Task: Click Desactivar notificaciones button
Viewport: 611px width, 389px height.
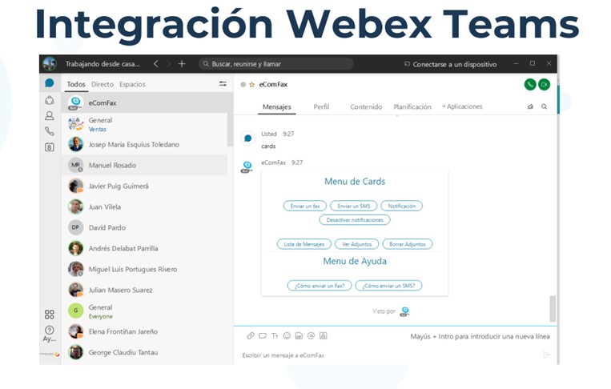Action: click(355, 220)
